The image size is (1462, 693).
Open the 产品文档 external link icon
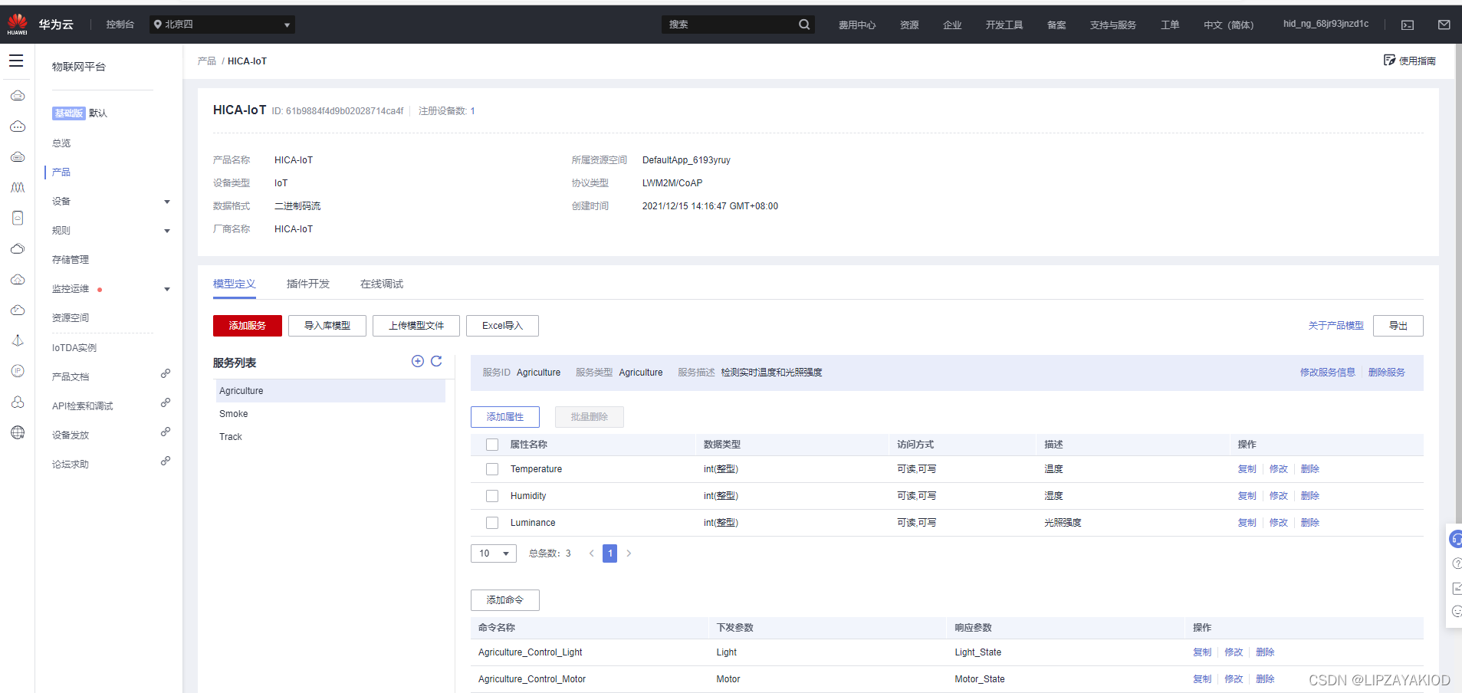165,374
